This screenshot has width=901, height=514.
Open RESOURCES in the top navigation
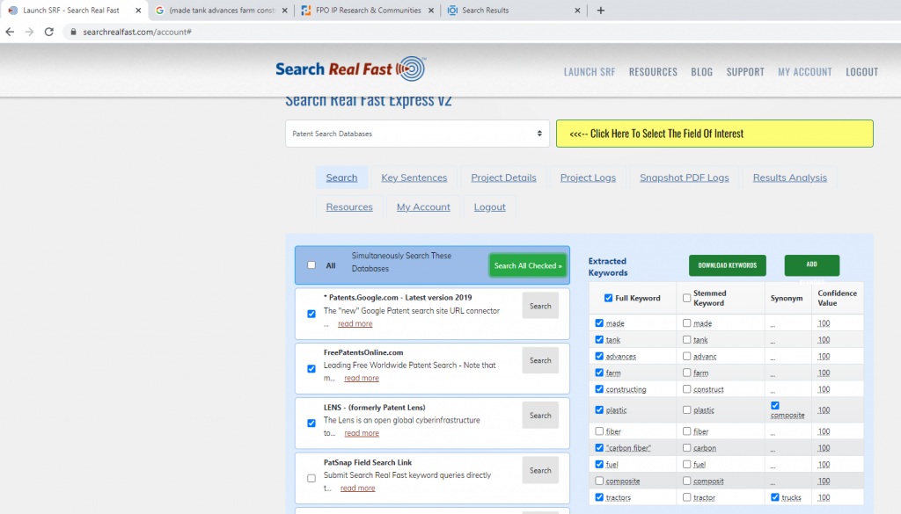pyautogui.click(x=653, y=72)
